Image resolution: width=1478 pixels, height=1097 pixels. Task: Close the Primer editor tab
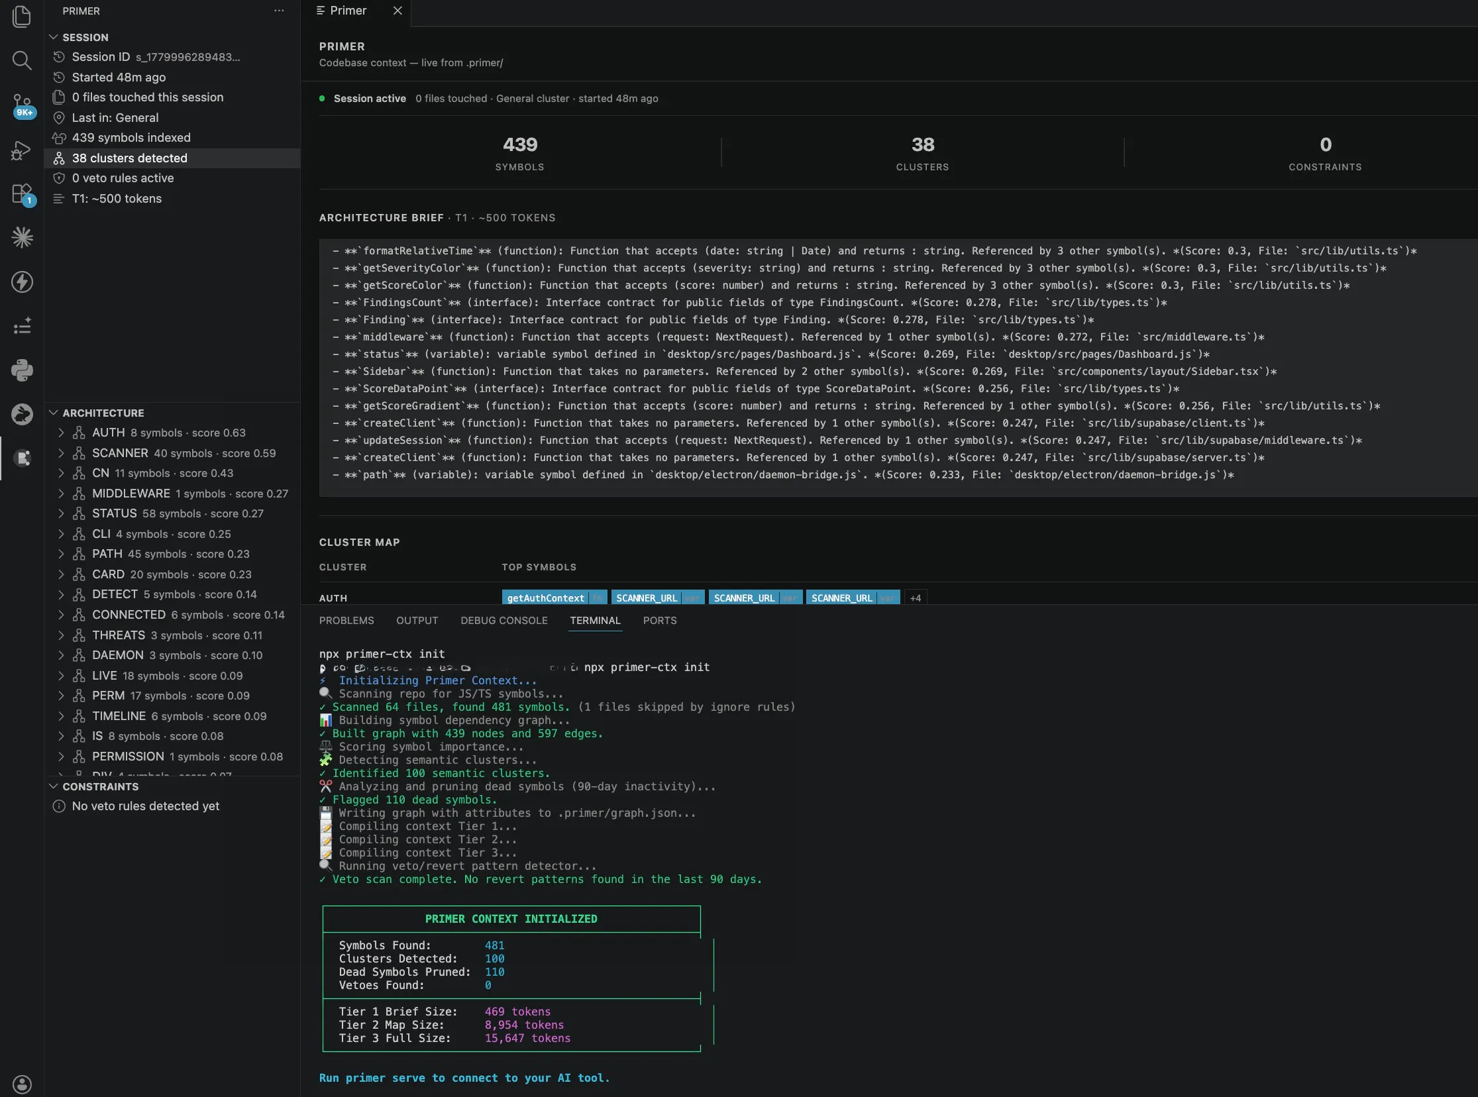[397, 11]
